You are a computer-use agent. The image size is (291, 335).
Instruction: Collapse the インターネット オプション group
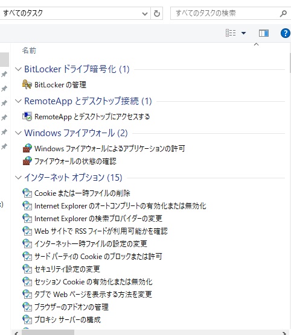coord(19,177)
